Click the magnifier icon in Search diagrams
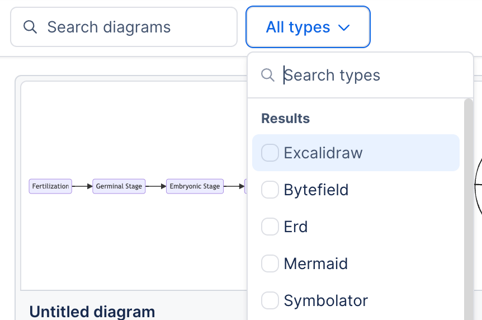Image resolution: width=482 pixels, height=320 pixels. click(30, 27)
